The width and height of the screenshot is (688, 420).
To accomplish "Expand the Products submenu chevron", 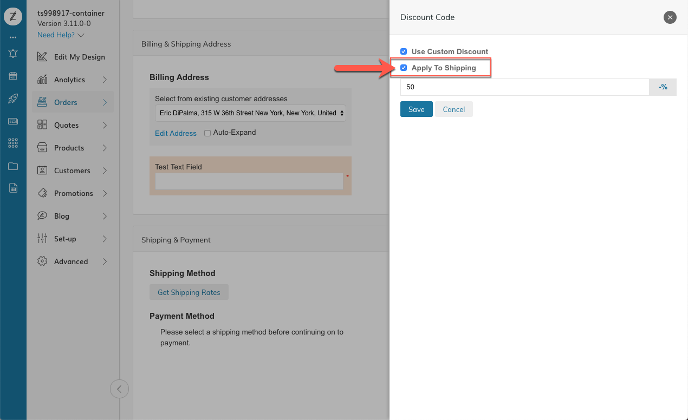I will pos(105,148).
